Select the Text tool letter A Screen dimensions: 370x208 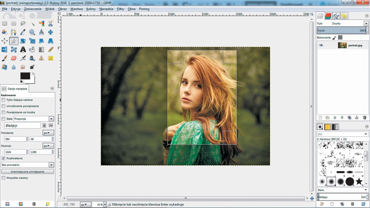tap(23, 50)
